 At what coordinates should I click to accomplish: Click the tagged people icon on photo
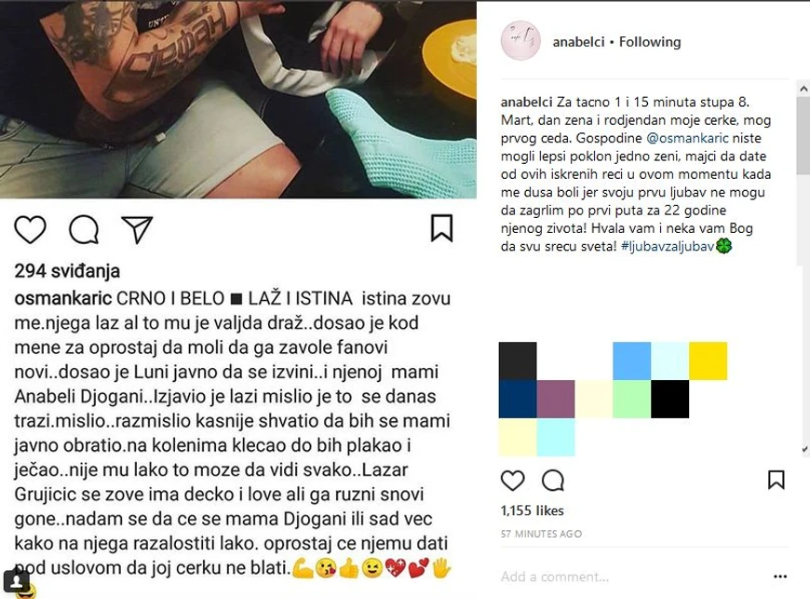pos(16,580)
